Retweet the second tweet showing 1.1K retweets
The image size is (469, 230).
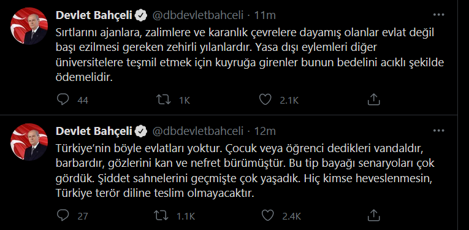[161, 215]
